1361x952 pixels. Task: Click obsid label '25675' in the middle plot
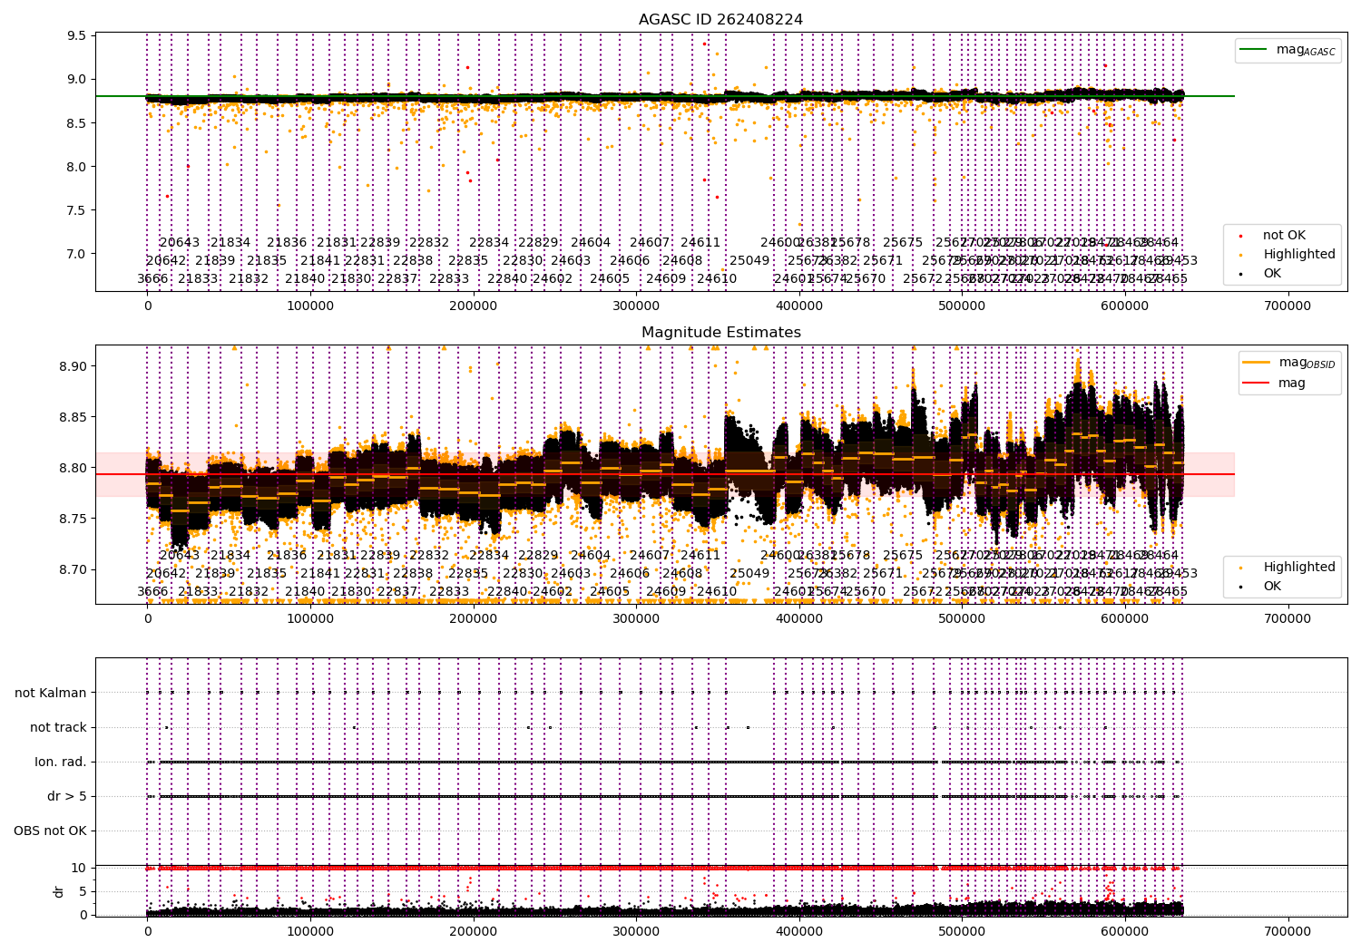coord(903,556)
